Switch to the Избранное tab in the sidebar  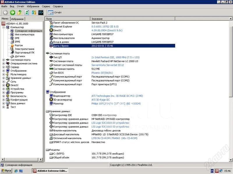pos(17,19)
